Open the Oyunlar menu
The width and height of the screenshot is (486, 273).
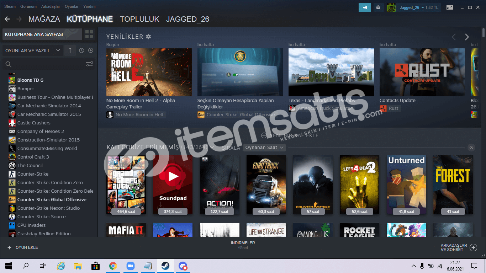click(x=72, y=6)
